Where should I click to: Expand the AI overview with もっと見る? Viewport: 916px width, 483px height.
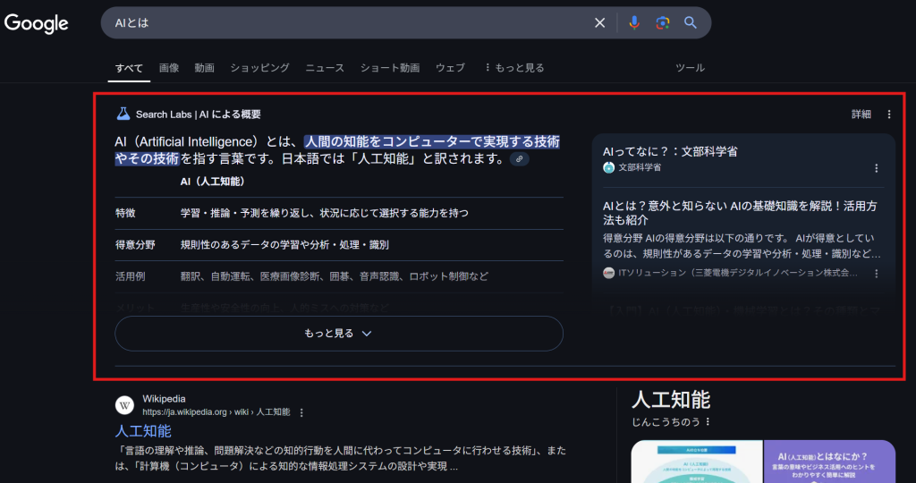339,334
